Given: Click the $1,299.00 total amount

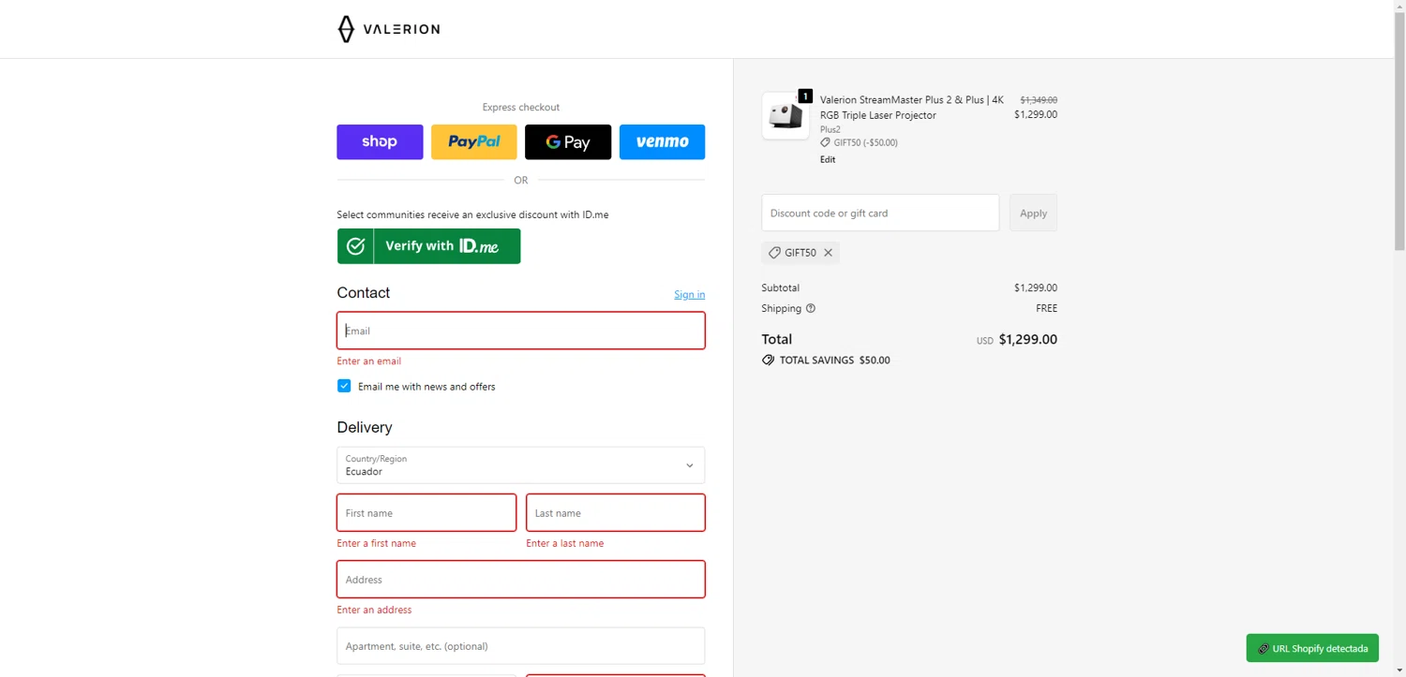Looking at the screenshot, I should (x=1027, y=339).
